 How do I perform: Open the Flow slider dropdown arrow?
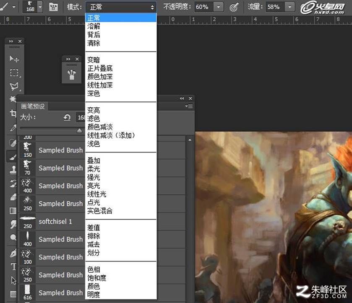[x=290, y=7]
